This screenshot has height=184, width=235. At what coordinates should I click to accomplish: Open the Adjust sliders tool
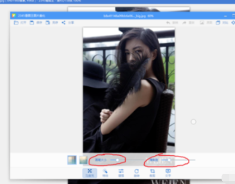tap(121, 173)
